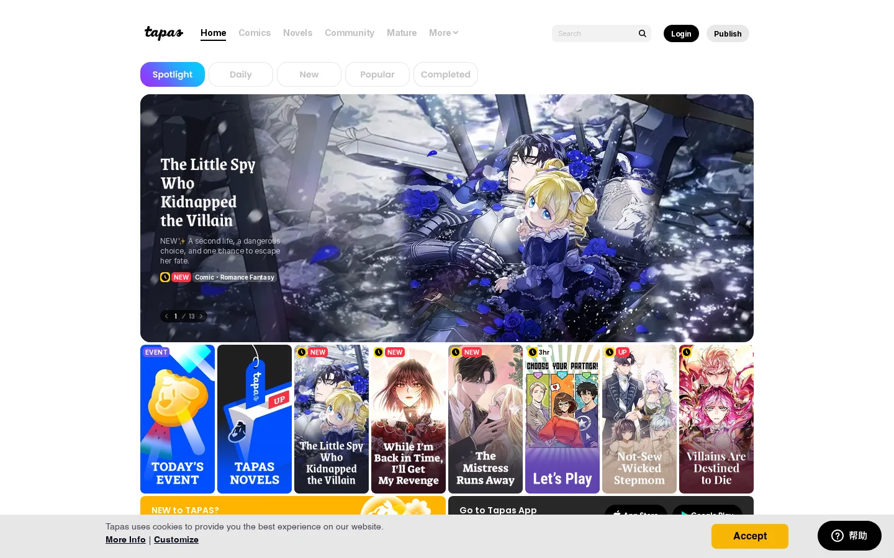Open Not-Sew-Wicked Stepmom card

(639, 419)
